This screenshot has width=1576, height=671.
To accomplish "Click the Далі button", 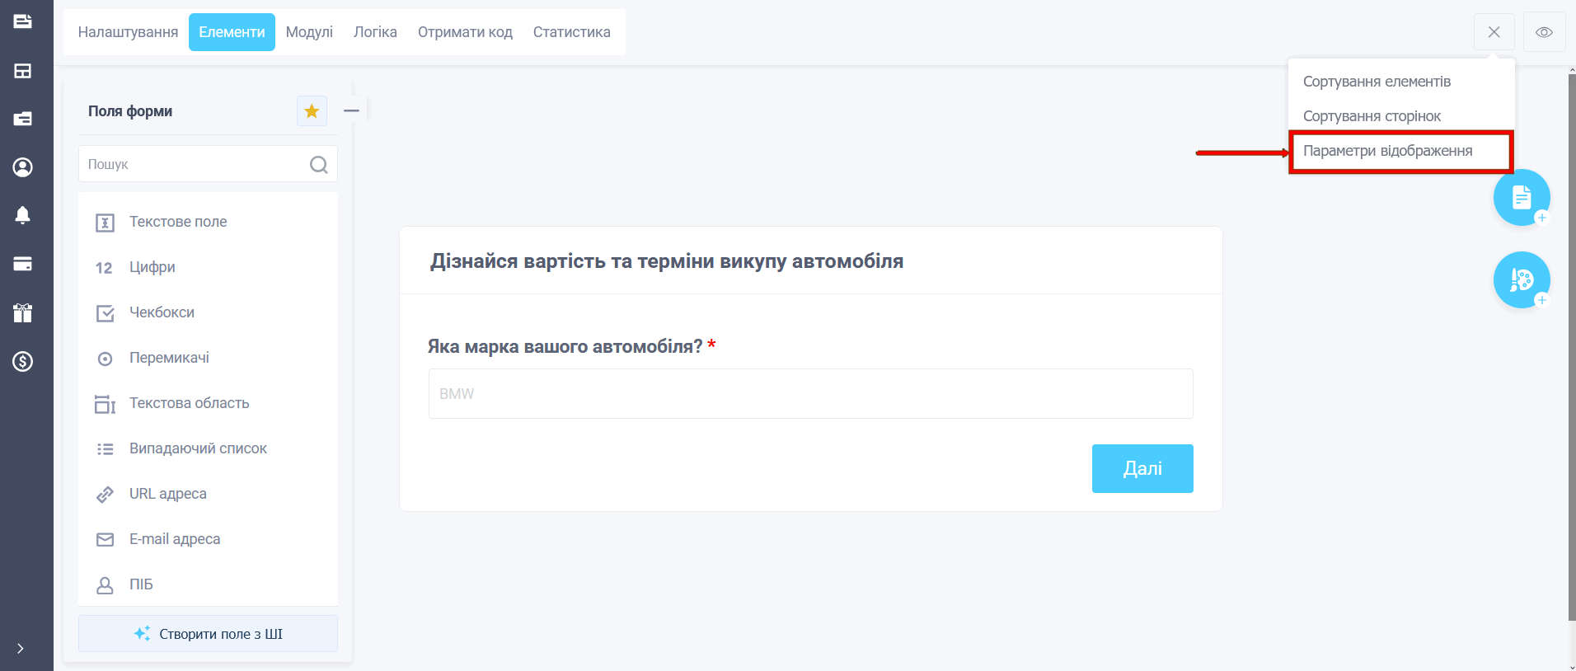I will (x=1142, y=468).
